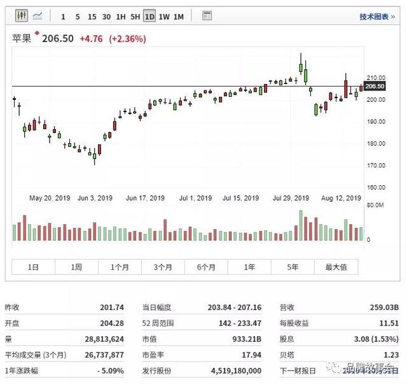
Task: Click the 苹果 stock name
Action: click(22, 38)
